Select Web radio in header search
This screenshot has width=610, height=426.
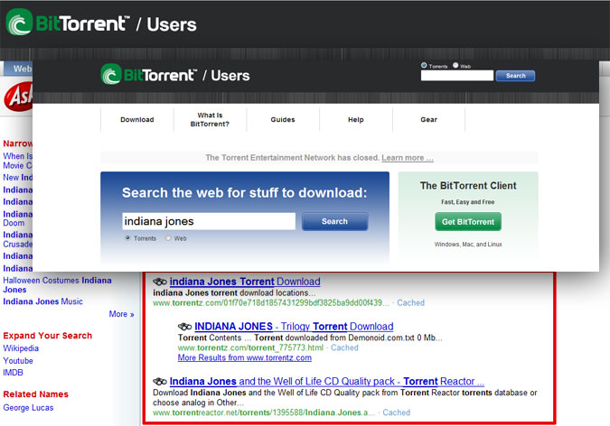(455, 65)
